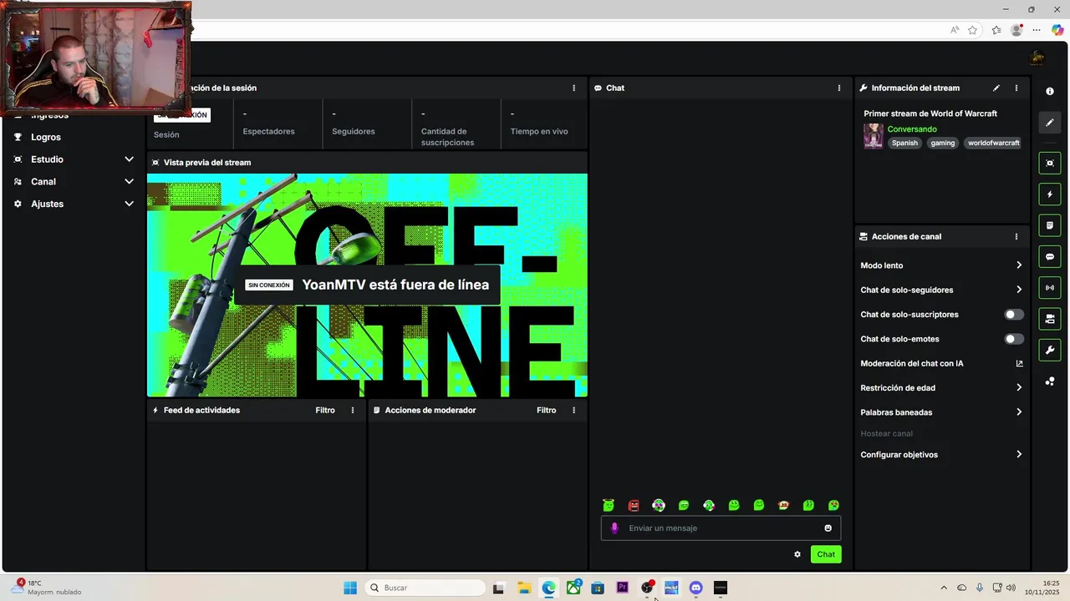The height and width of the screenshot is (601, 1070).
Task: Open Chat de solo-seguidores options arrow
Action: pyautogui.click(x=1019, y=290)
